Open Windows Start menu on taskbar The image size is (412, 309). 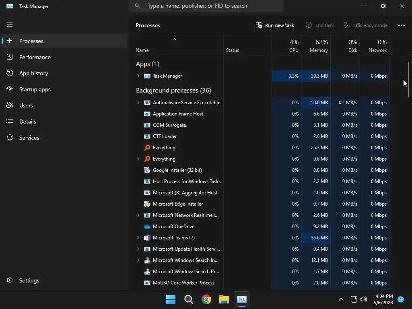pyautogui.click(x=171, y=299)
